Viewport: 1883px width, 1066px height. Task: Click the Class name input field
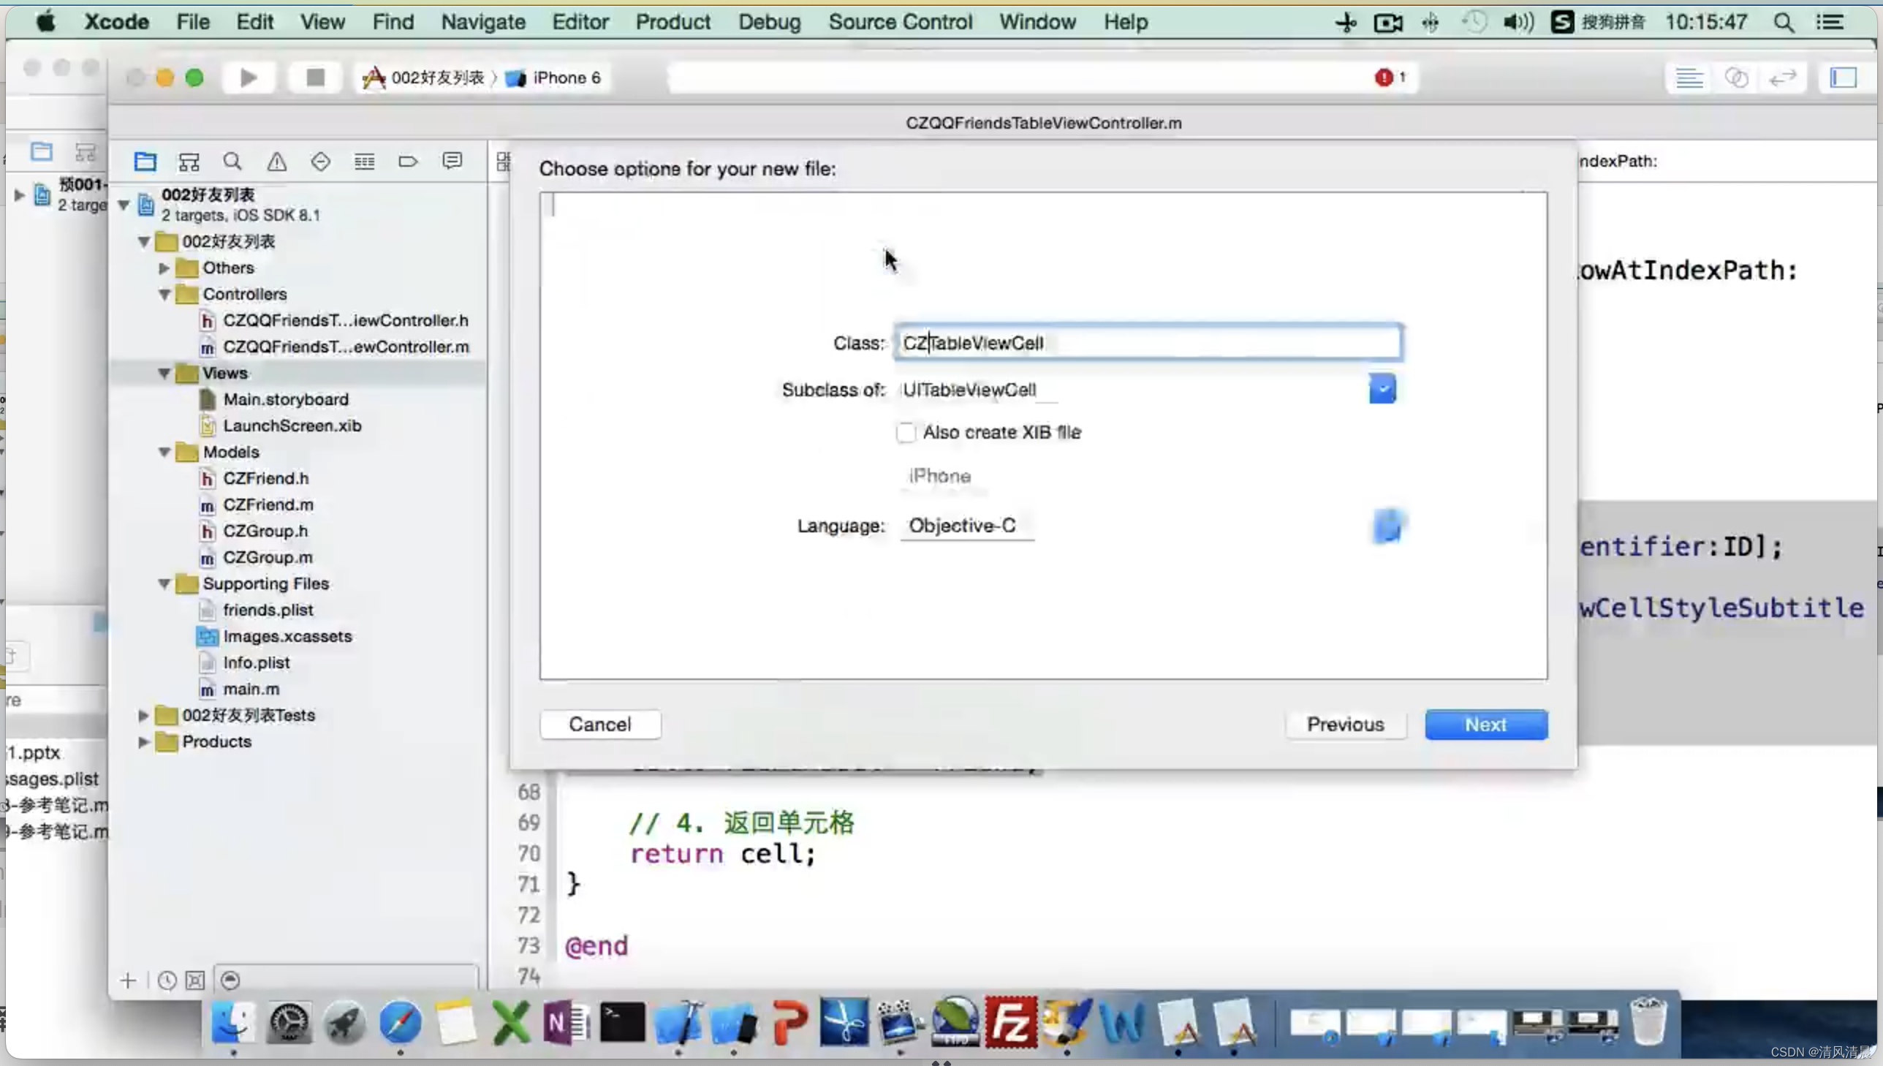pyautogui.click(x=1147, y=341)
